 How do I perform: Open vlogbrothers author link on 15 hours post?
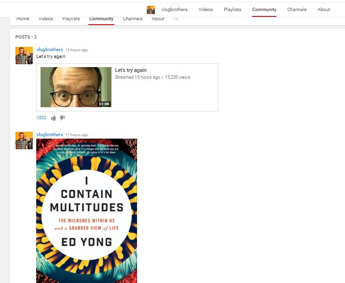point(50,50)
